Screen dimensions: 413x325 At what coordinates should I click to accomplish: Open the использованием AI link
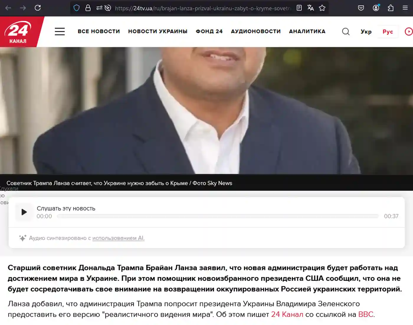click(x=118, y=238)
